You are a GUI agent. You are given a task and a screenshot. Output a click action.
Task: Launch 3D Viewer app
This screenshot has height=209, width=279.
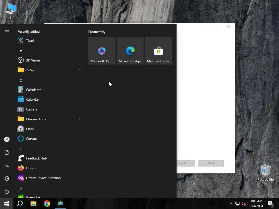click(x=50, y=60)
